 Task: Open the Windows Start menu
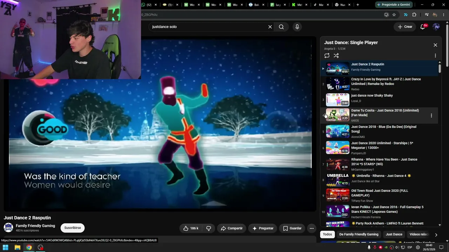[6, 247]
